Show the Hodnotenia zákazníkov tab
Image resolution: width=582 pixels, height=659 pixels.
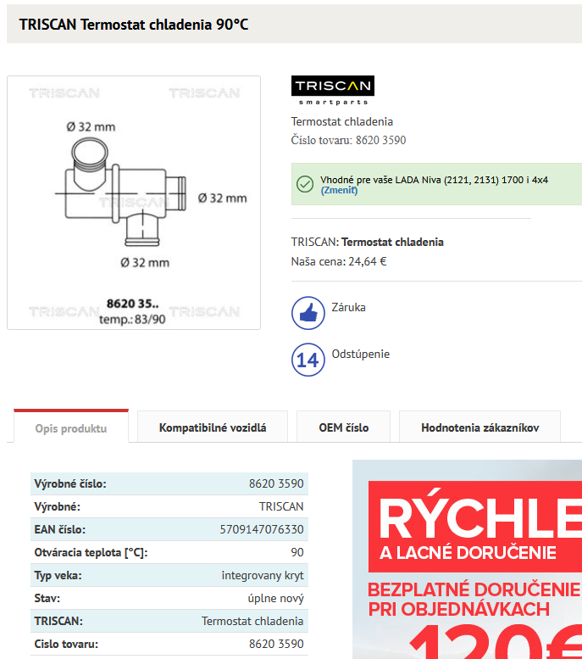click(479, 427)
